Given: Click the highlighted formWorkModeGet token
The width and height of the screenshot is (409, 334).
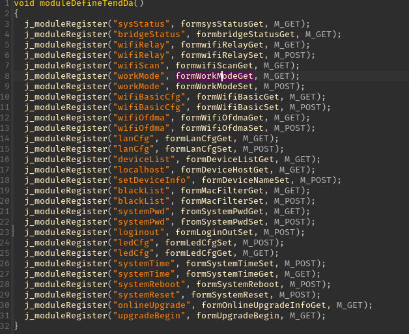Looking at the screenshot, I should pyautogui.click(x=214, y=76).
